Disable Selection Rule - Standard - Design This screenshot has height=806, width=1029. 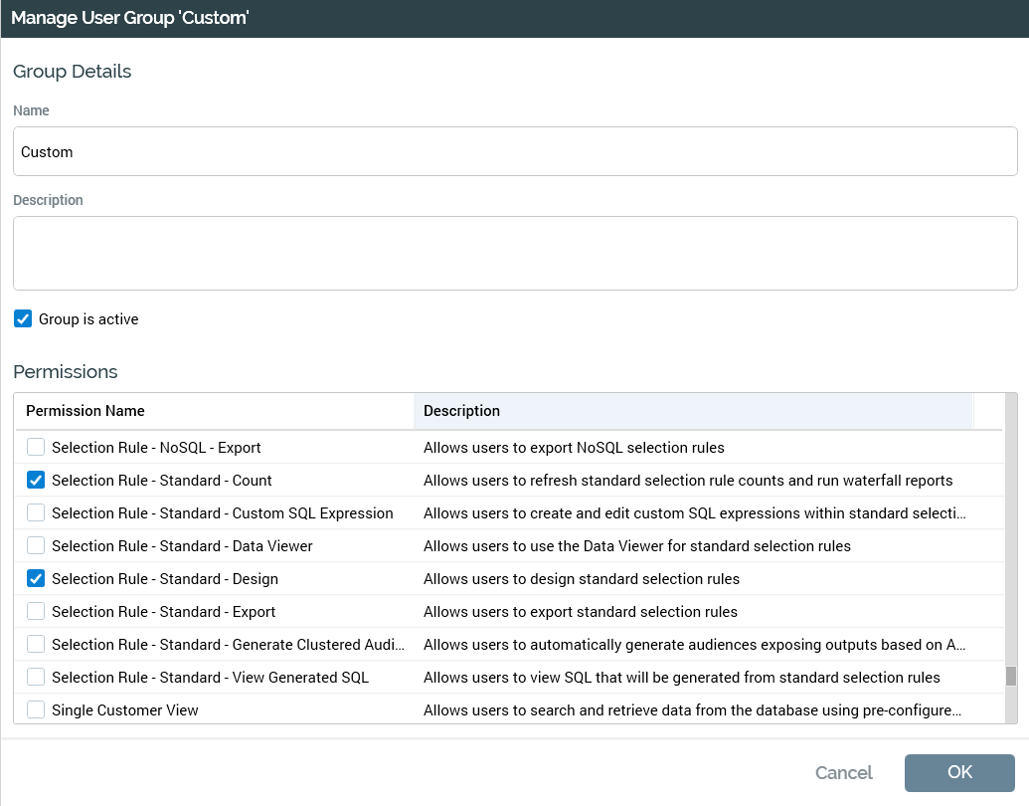36,578
